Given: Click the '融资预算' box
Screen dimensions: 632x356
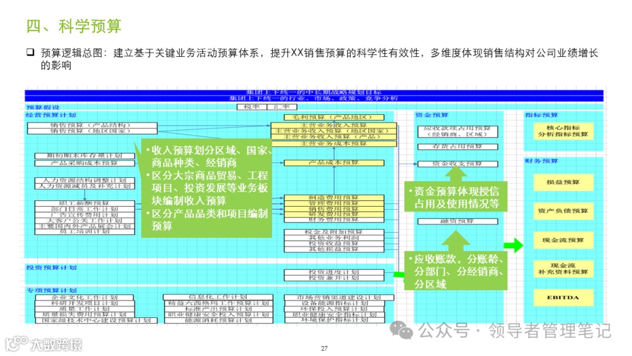Looking at the screenshot, I should [x=458, y=221].
